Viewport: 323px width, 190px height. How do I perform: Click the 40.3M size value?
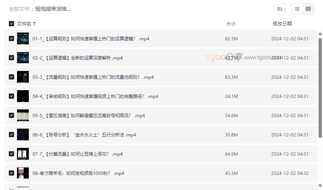click(x=231, y=173)
